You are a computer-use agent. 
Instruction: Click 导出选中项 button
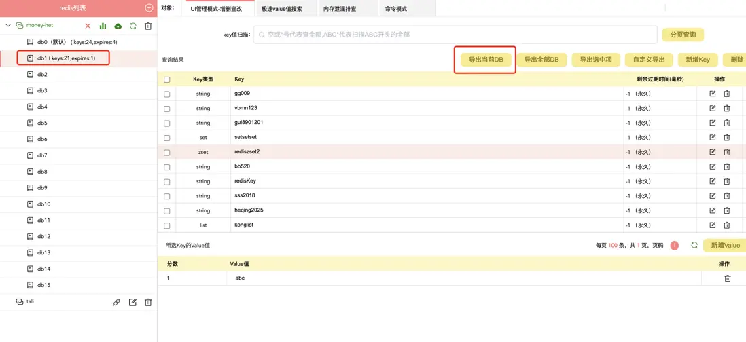pyautogui.click(x=596, y=60)
